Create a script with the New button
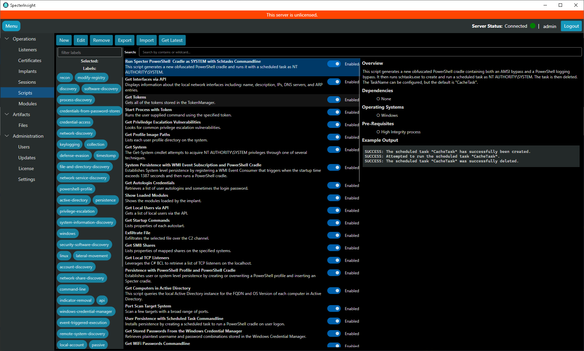584x351 pixels. [64, 40]
